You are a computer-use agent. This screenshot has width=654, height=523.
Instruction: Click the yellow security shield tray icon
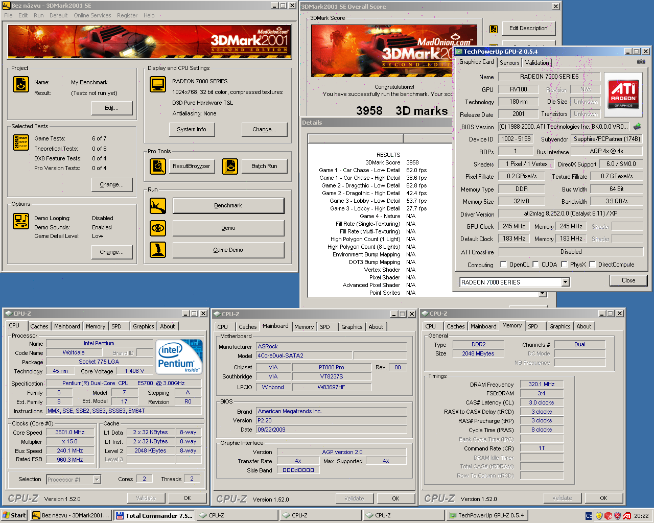pyautogui.click(x=599, y=516)
